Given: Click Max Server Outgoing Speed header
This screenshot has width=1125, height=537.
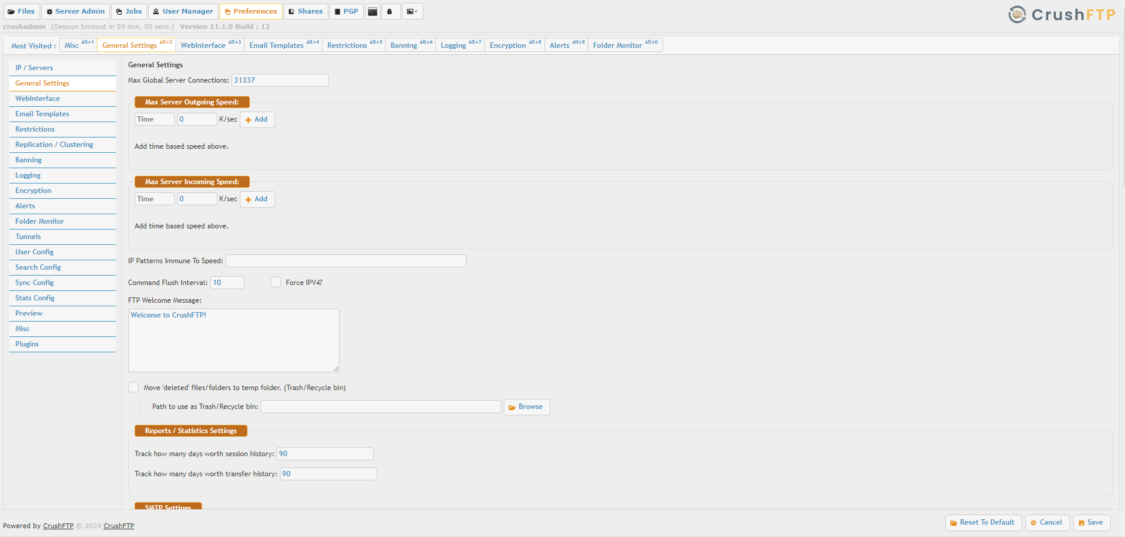Looking at the screenshot, I should (192, 102).
